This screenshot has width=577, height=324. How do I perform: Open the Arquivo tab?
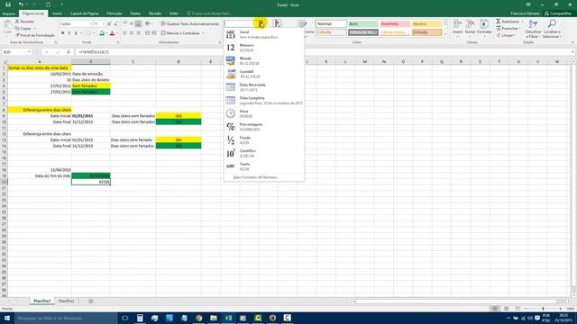tap(8, 13)
